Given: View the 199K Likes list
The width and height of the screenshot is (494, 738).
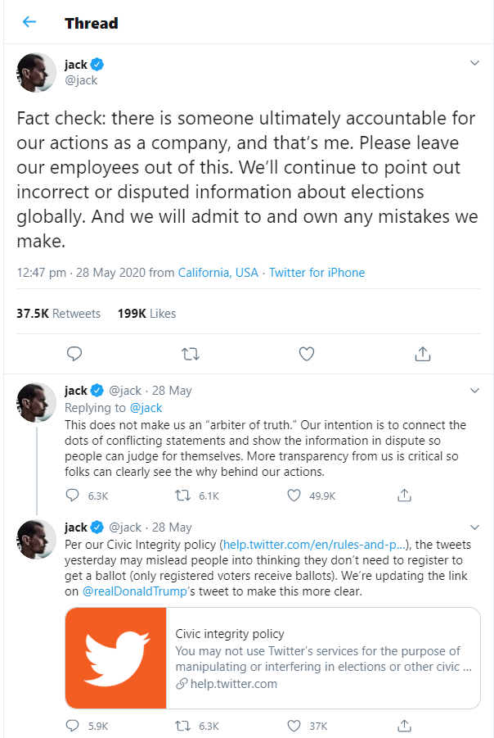Looking at the screenshot, I should tap(146, 313).
